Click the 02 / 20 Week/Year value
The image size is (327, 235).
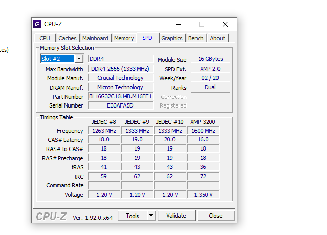(210, 78)
